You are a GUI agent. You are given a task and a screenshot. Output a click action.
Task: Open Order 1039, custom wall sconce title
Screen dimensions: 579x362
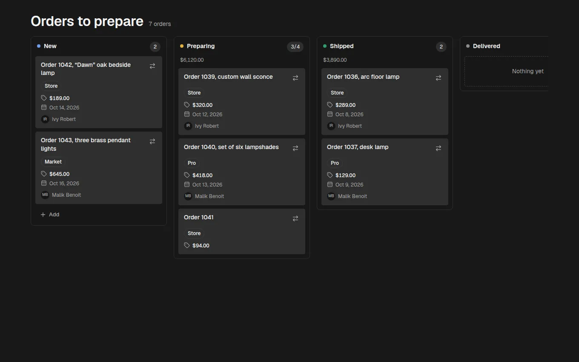pos(228,77)
